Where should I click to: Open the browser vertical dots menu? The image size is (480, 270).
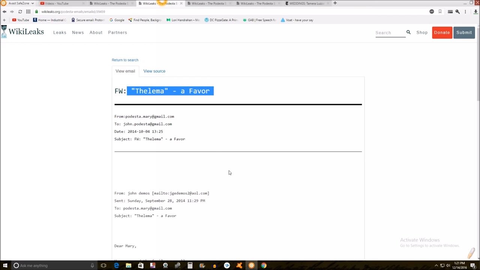point(465,12)
